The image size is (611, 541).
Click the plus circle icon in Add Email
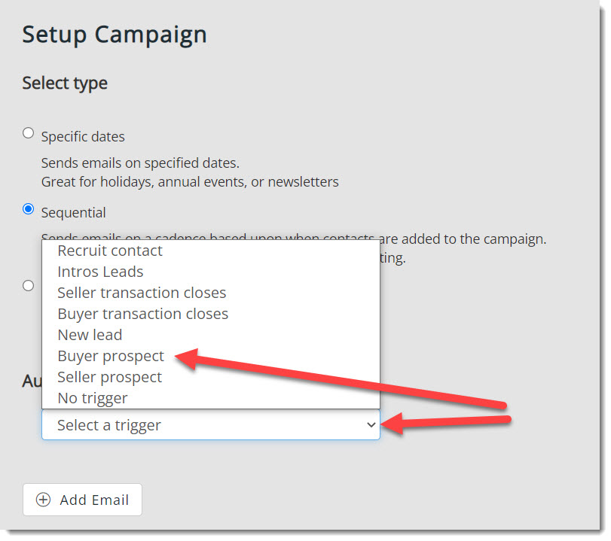(44, 500)
